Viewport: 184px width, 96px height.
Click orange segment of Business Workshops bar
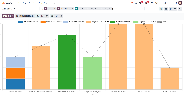coord(15,73)
